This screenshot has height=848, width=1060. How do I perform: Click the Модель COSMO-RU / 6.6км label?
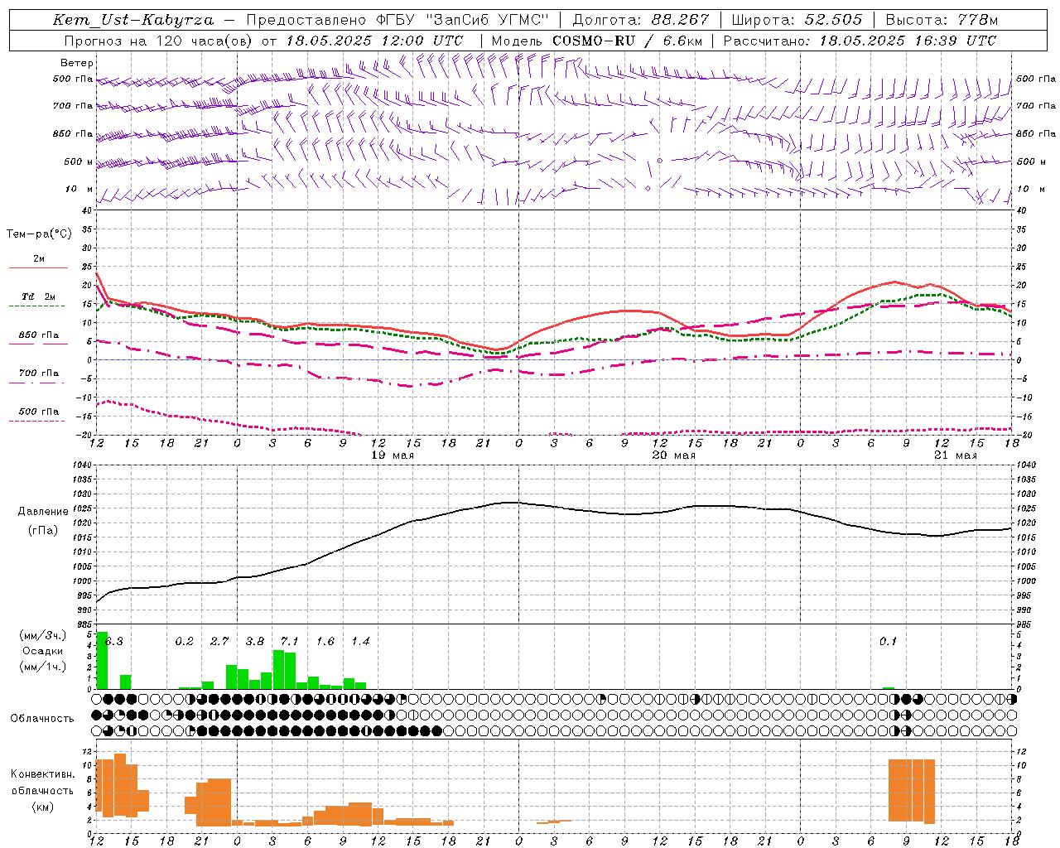(x=597, y=41)
